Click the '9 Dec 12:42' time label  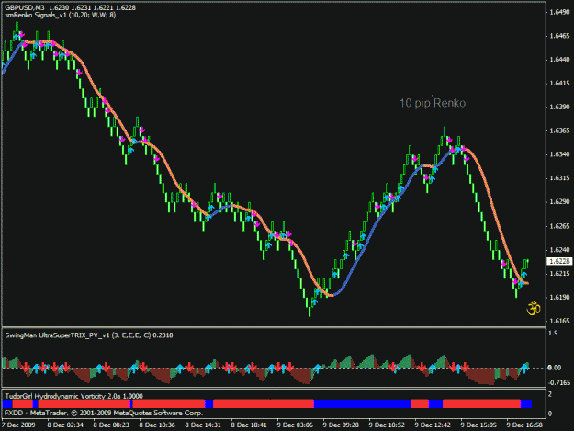(433, 425)
